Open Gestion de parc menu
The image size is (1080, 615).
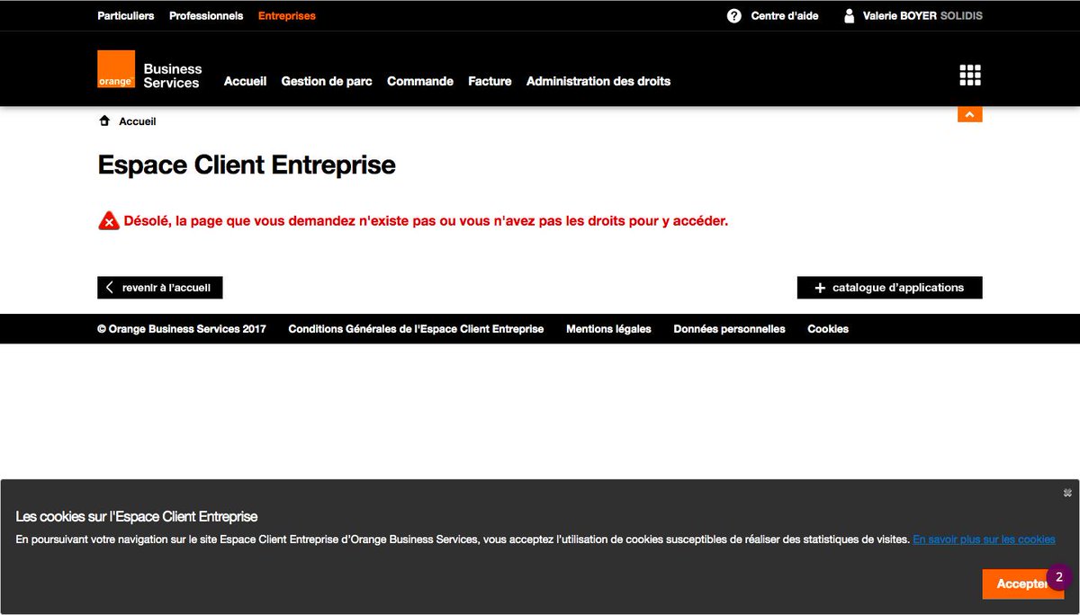point(327,81)
